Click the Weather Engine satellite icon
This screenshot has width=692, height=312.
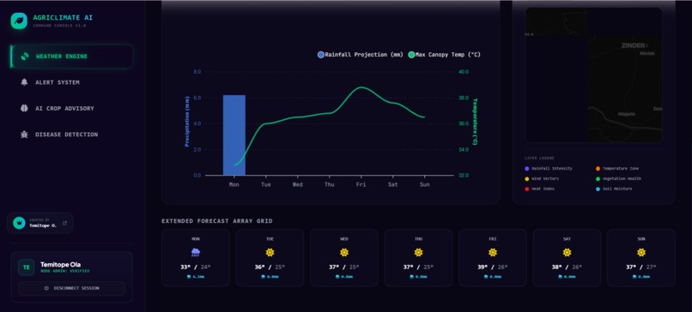coord(25,57)
